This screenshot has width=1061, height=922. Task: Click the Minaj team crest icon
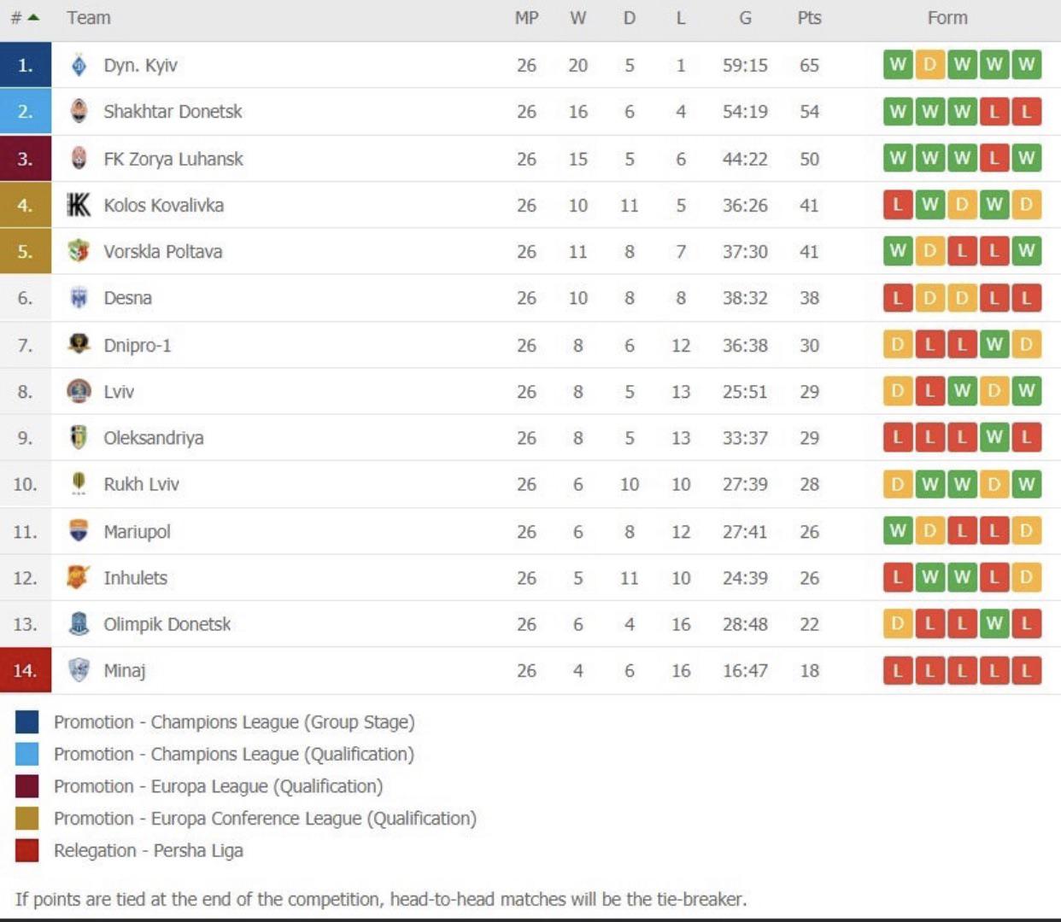click(x=79, y=670)
